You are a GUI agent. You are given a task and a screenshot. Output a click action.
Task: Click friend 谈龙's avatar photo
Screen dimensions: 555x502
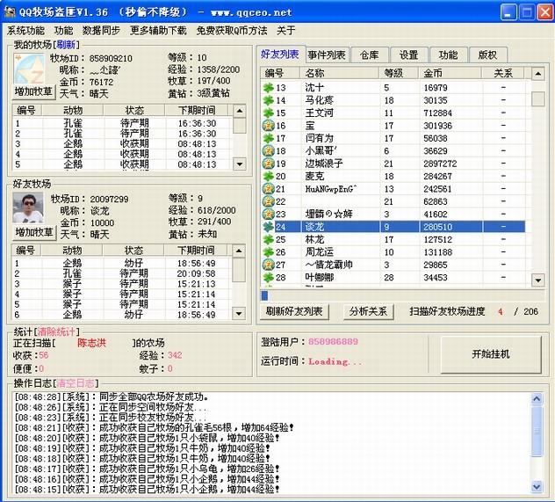pyautogui.click(x=28, y=207)
